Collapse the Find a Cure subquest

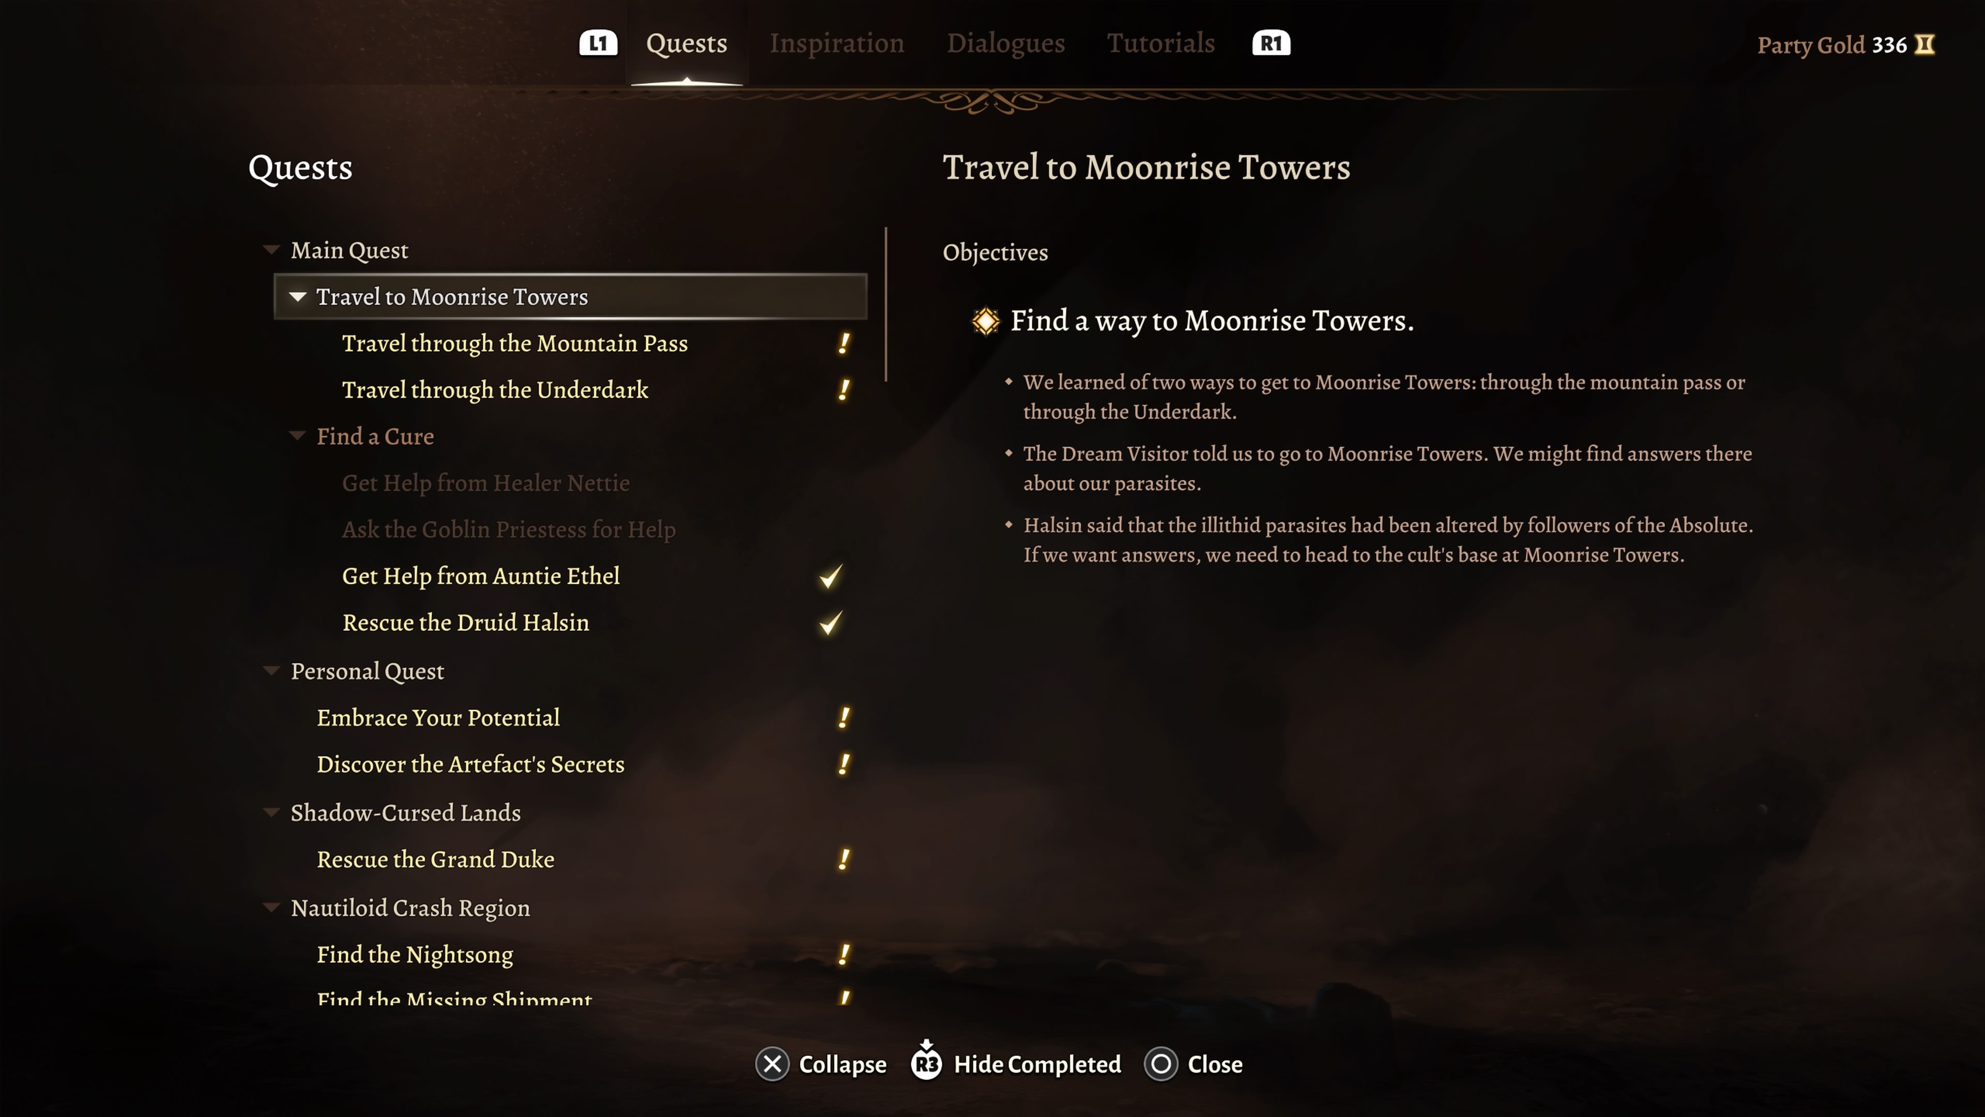(297, 435)
